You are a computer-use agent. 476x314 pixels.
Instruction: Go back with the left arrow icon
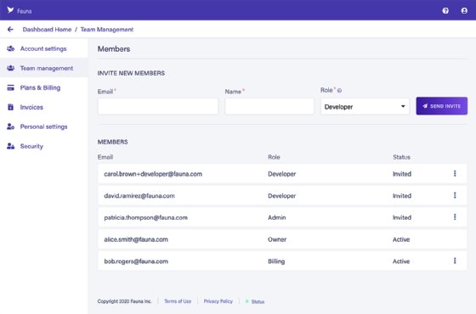tap(10, 30)
